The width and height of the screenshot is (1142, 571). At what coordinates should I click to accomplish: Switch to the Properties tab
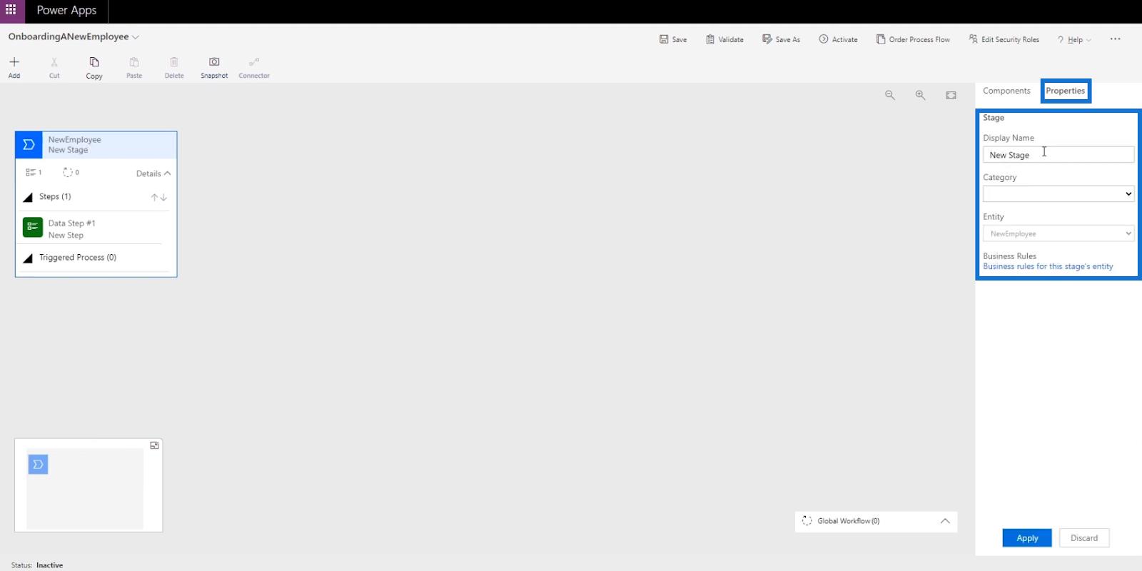[x=1066, y=91]
